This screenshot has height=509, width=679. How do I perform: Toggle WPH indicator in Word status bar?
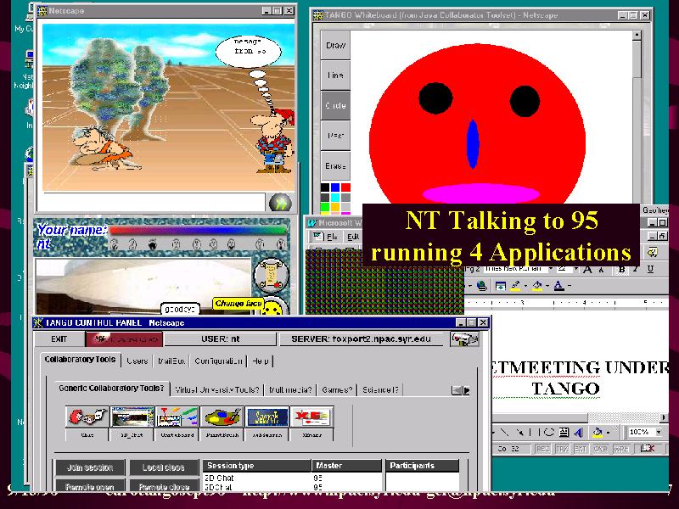tap(621, 449)
